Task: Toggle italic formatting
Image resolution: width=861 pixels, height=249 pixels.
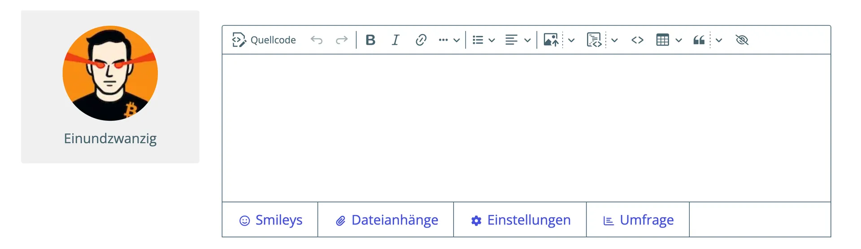Action: (396, 40)
